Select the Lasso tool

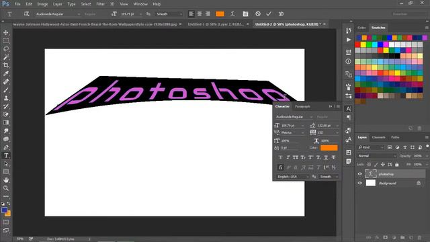6,49
